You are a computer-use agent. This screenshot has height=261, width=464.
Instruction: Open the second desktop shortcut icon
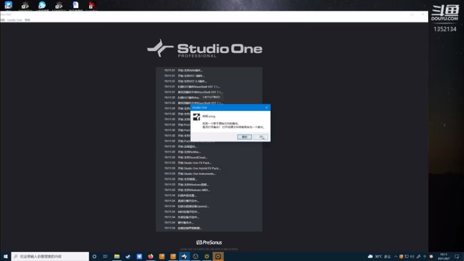(x=25, y=5)
